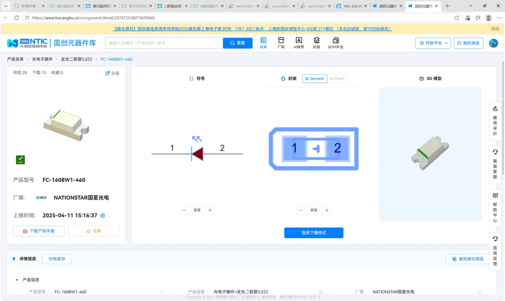Dismiss the banner with 关闭
Screen dimensions: 505x301
(x=495, y=28)
